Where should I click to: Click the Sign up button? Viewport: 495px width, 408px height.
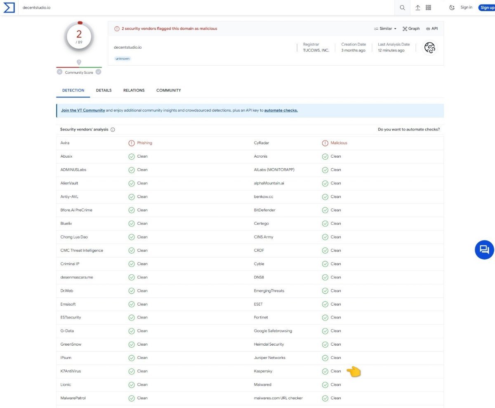point(487,7)
